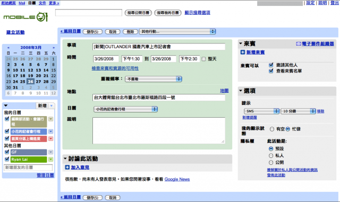Open the 其他行動 actions dropdown
Viewport: 340px width, 202px height.
177,32
